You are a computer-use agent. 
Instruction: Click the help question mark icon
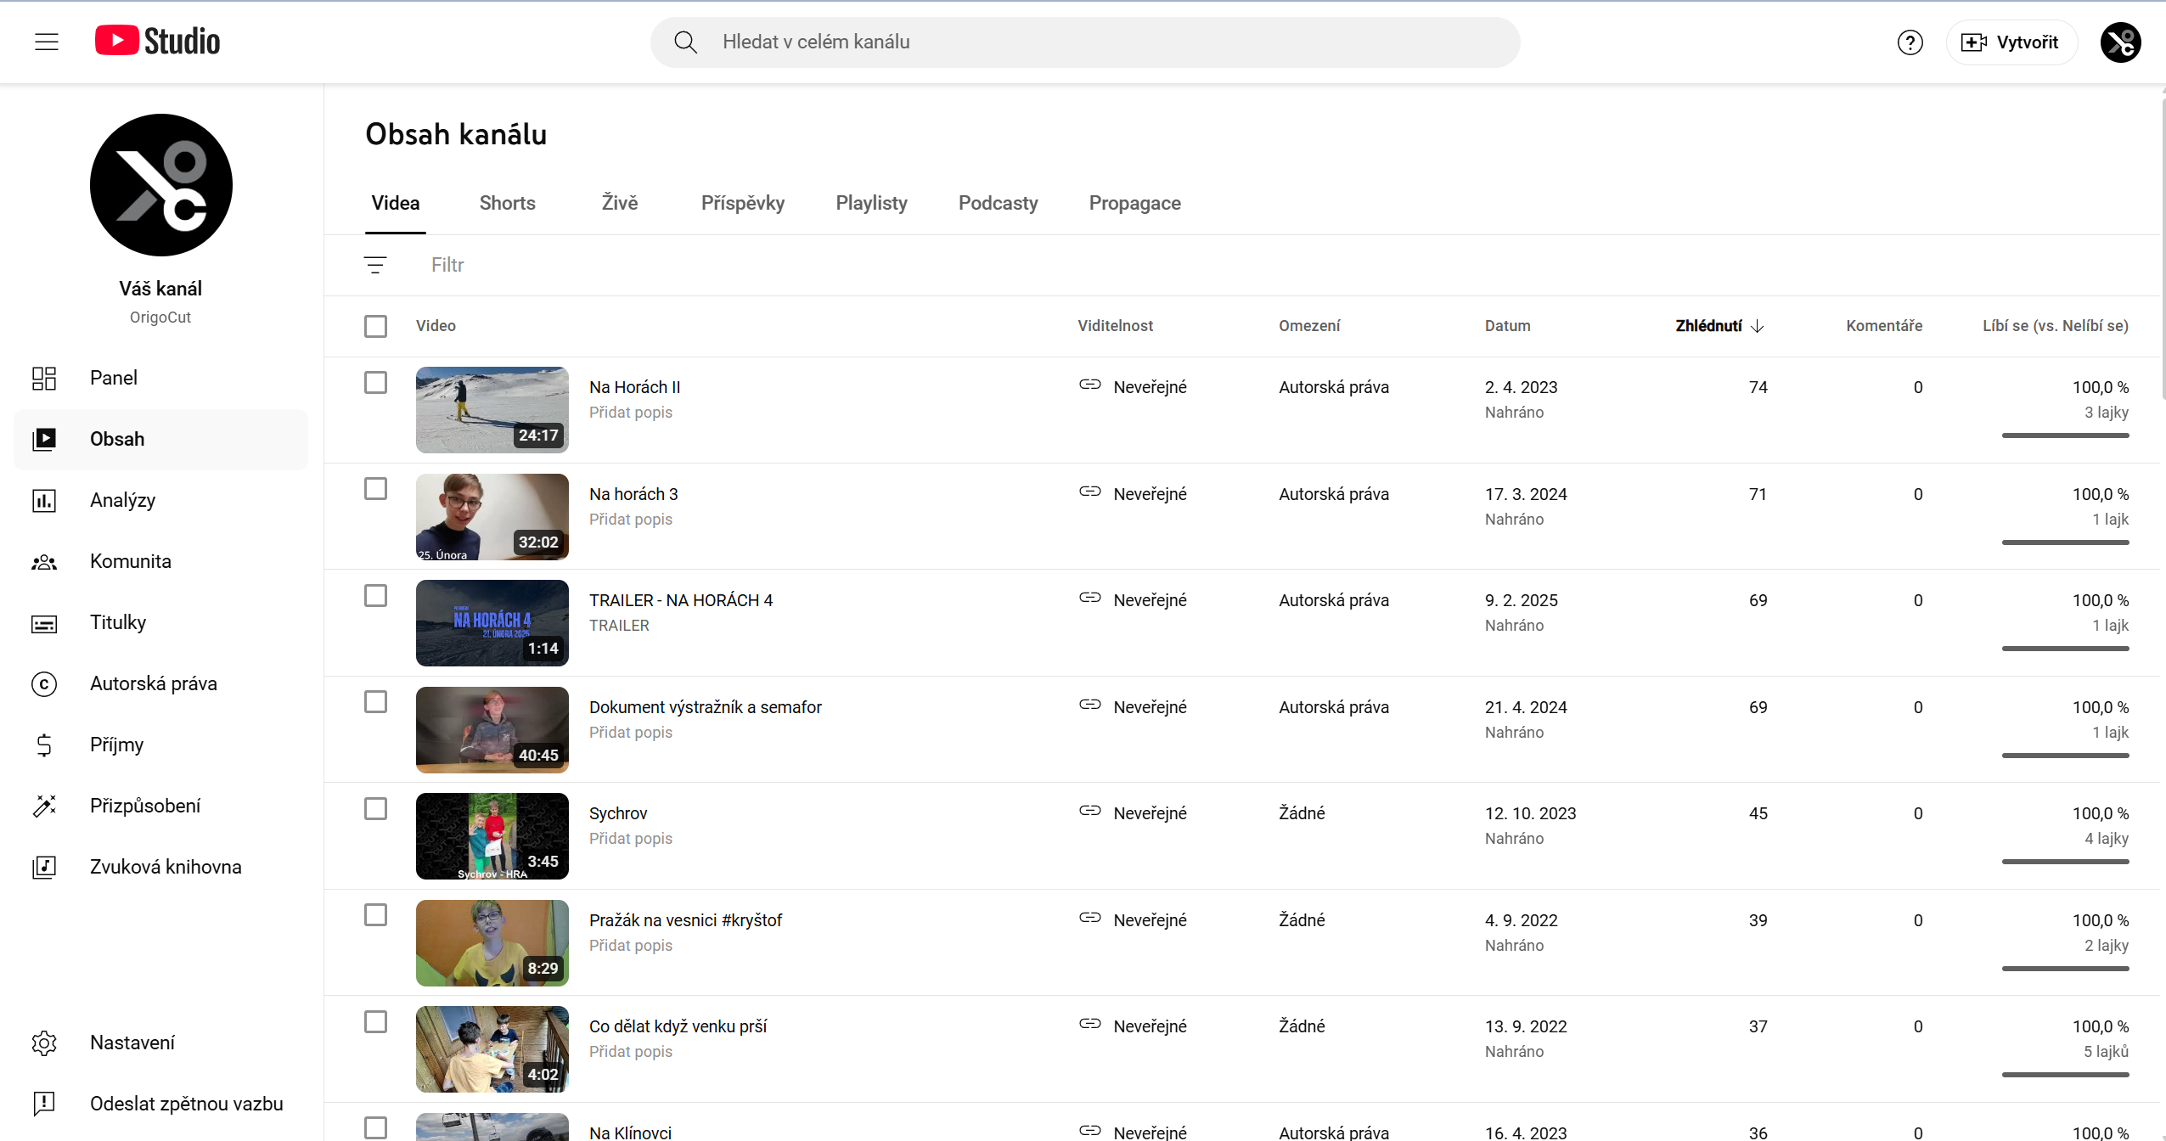tap(1910, 42)
